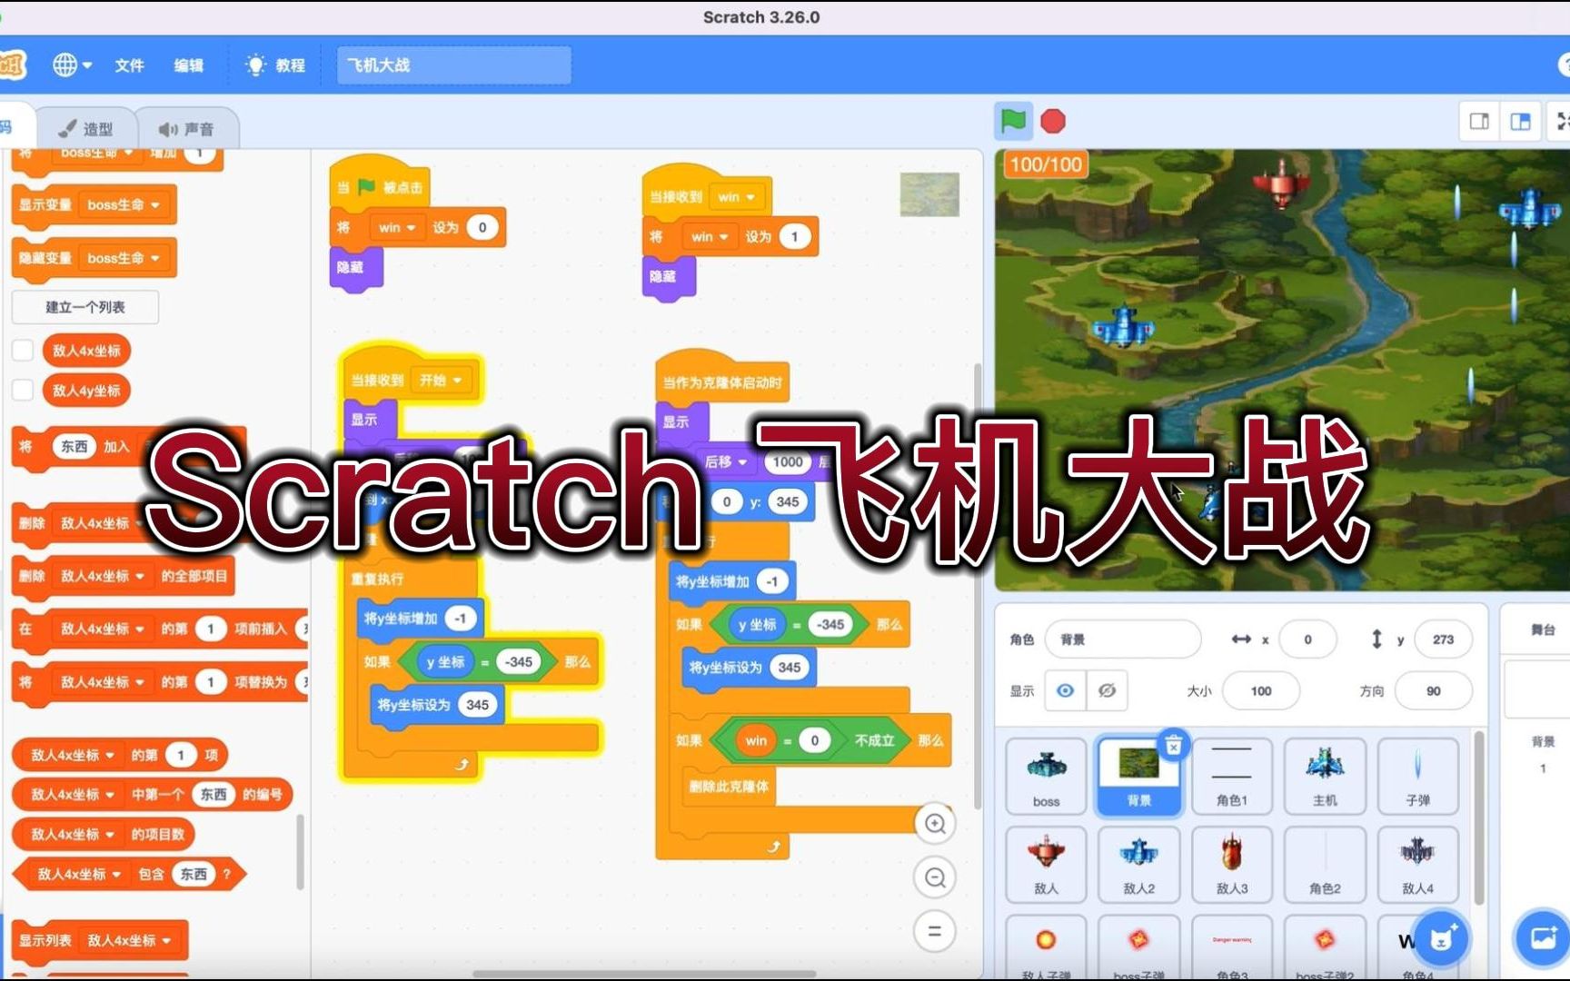Select the 敌人2 sprite
Image resolution: width=1570 pixels, height=981 pixels.
pos(1139,865)
